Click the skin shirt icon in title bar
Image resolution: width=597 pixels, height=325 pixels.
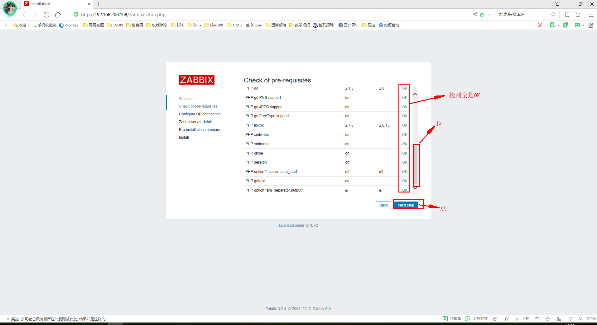(x=558, y=4)
